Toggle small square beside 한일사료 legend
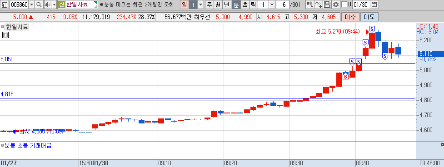This screenshot has height=167, width=444. point(3,27)
